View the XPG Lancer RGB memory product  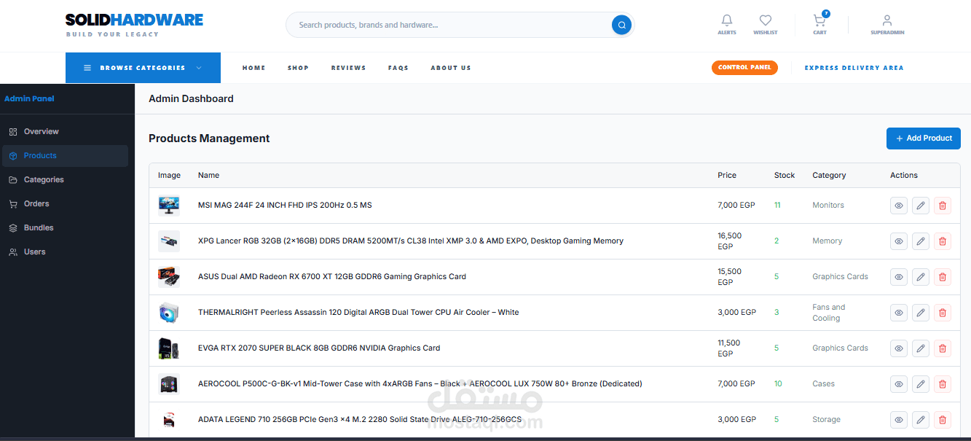click(899, 241)
